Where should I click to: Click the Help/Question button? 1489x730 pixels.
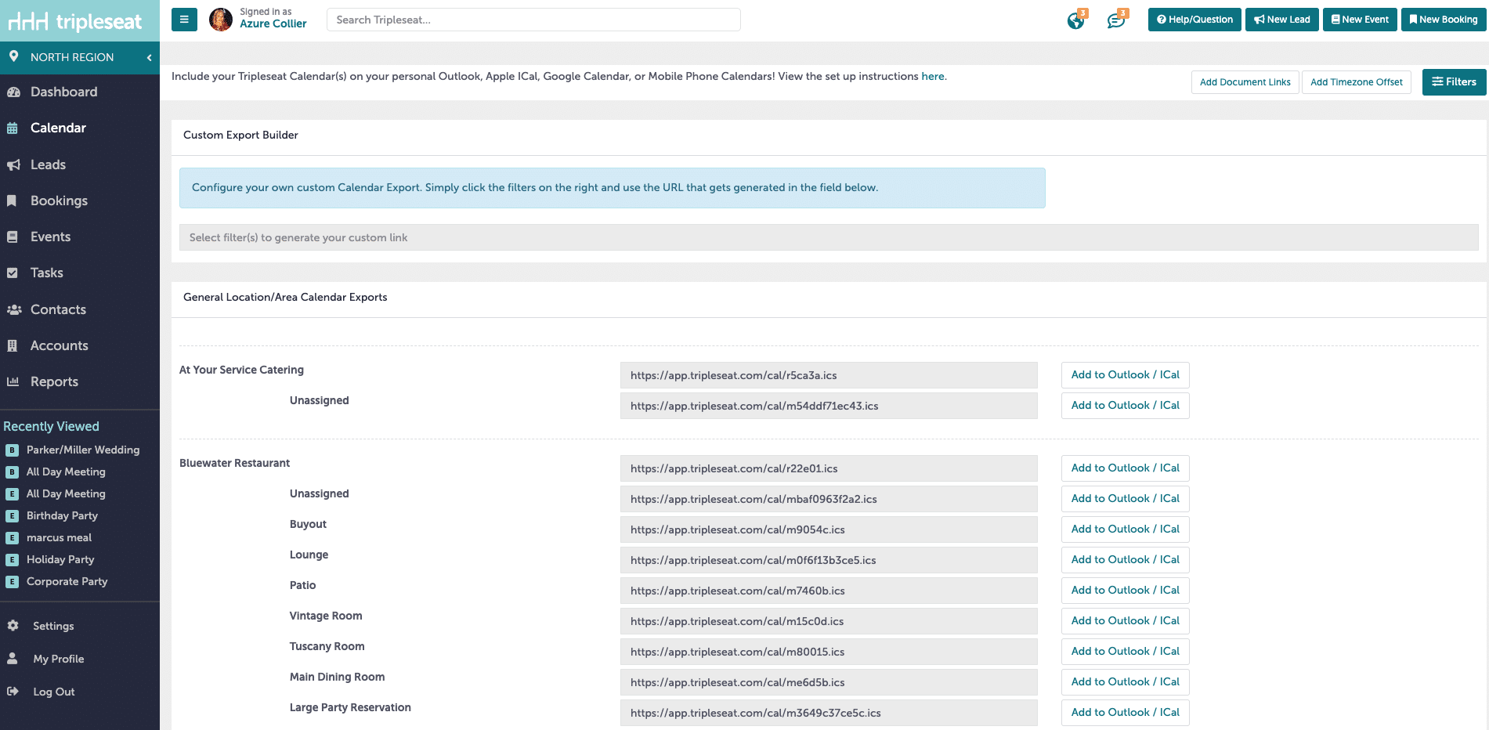click(x=1194, y=20)
